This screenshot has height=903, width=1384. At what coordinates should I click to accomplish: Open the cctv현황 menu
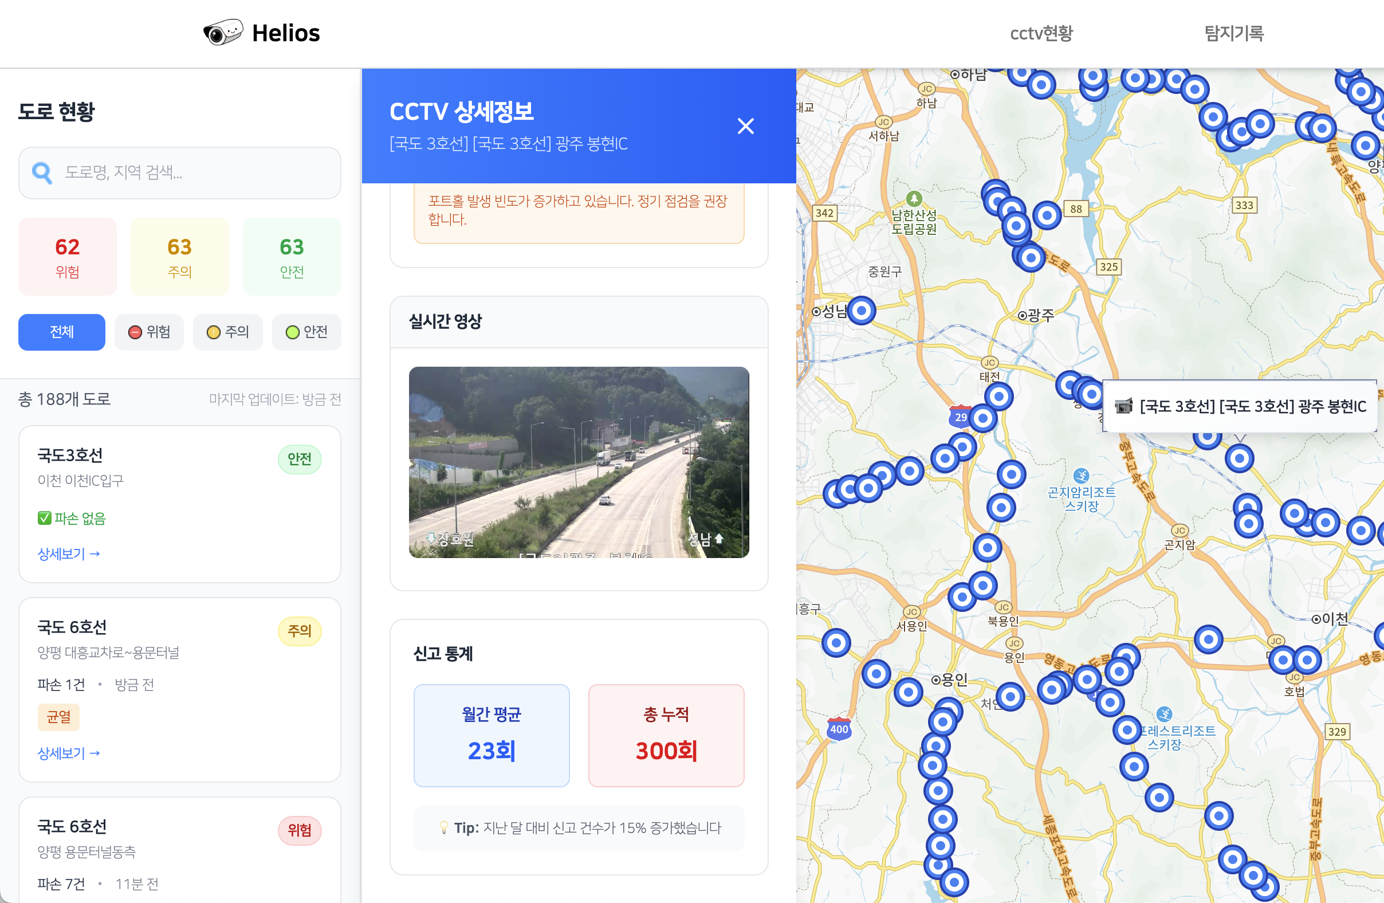[1041, 33]
